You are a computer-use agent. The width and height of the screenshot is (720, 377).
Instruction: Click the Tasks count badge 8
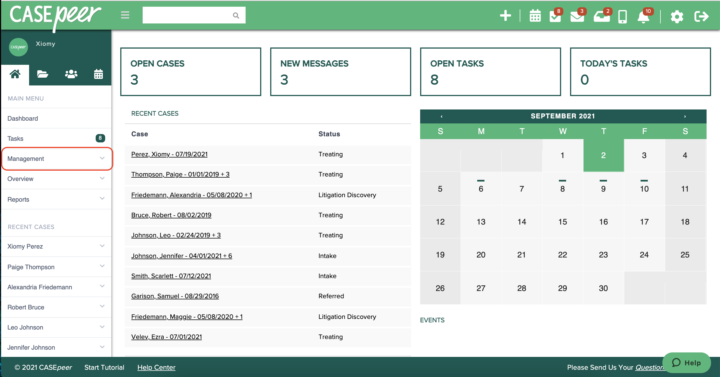[x=100, y=138]
